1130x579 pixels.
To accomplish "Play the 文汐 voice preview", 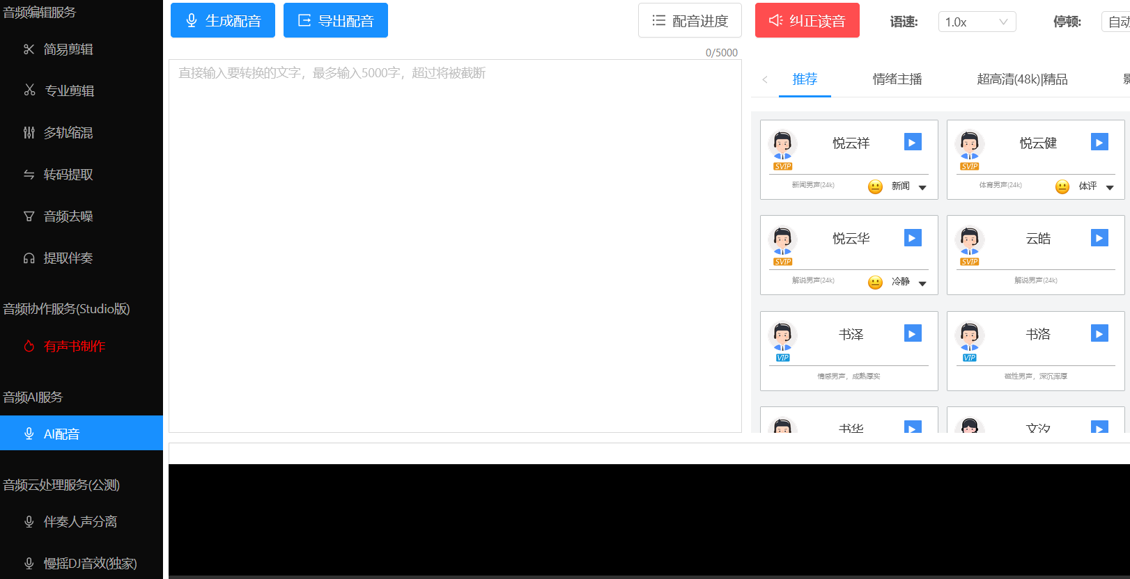I will coord(1099,427).
